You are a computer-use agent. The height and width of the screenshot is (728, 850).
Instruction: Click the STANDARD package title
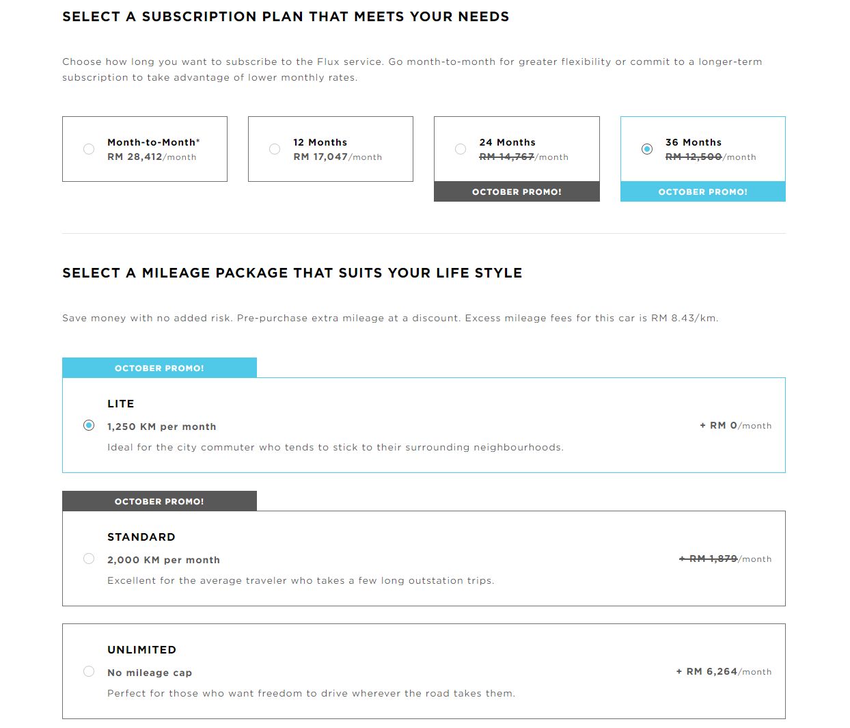click(141, 537)
